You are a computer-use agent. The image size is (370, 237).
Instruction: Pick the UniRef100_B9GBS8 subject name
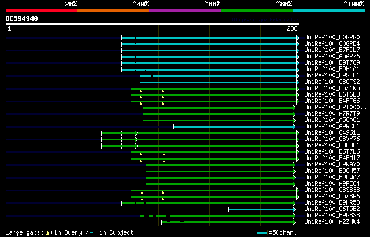pyautogui.click(x=332, y=216)
